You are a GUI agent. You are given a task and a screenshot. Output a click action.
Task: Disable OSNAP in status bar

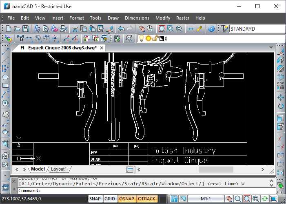point(126,199)
